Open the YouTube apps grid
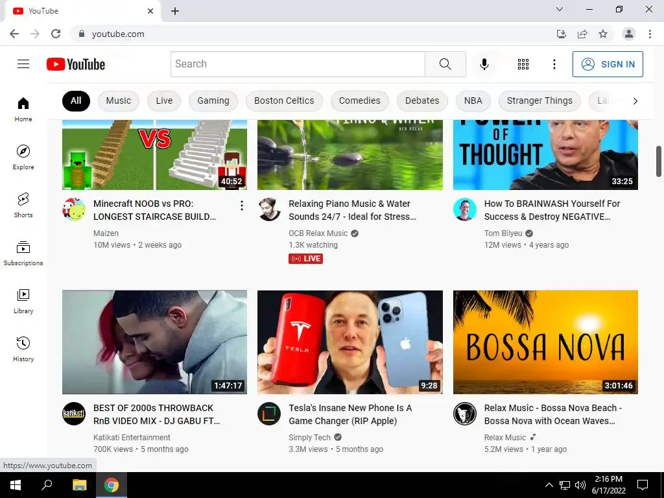The image size is (664, 498). (x=523, y=64)
